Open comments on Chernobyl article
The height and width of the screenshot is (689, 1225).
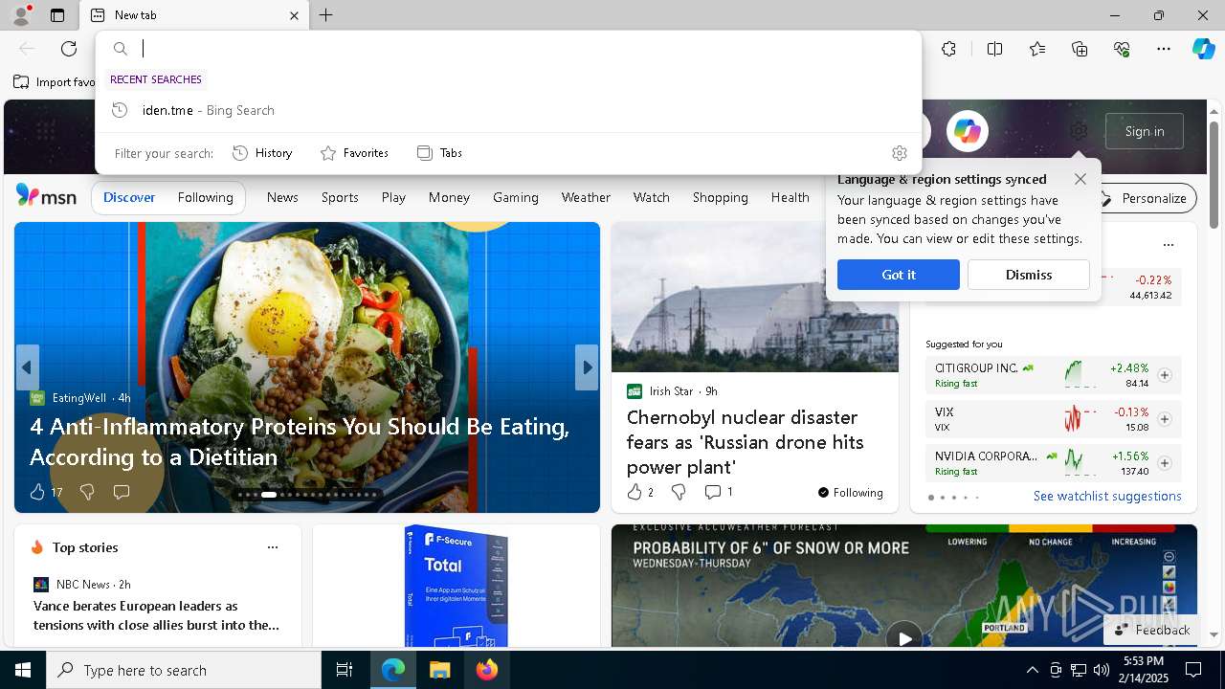[713, 492]
